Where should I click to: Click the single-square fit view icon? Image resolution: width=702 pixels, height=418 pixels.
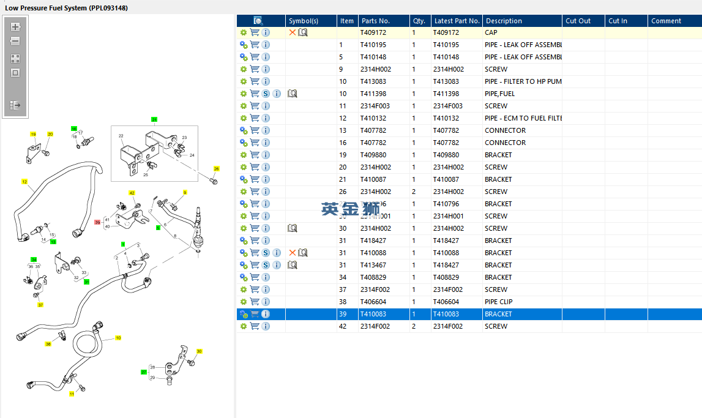pyautogui.click(x=15, y=73)
